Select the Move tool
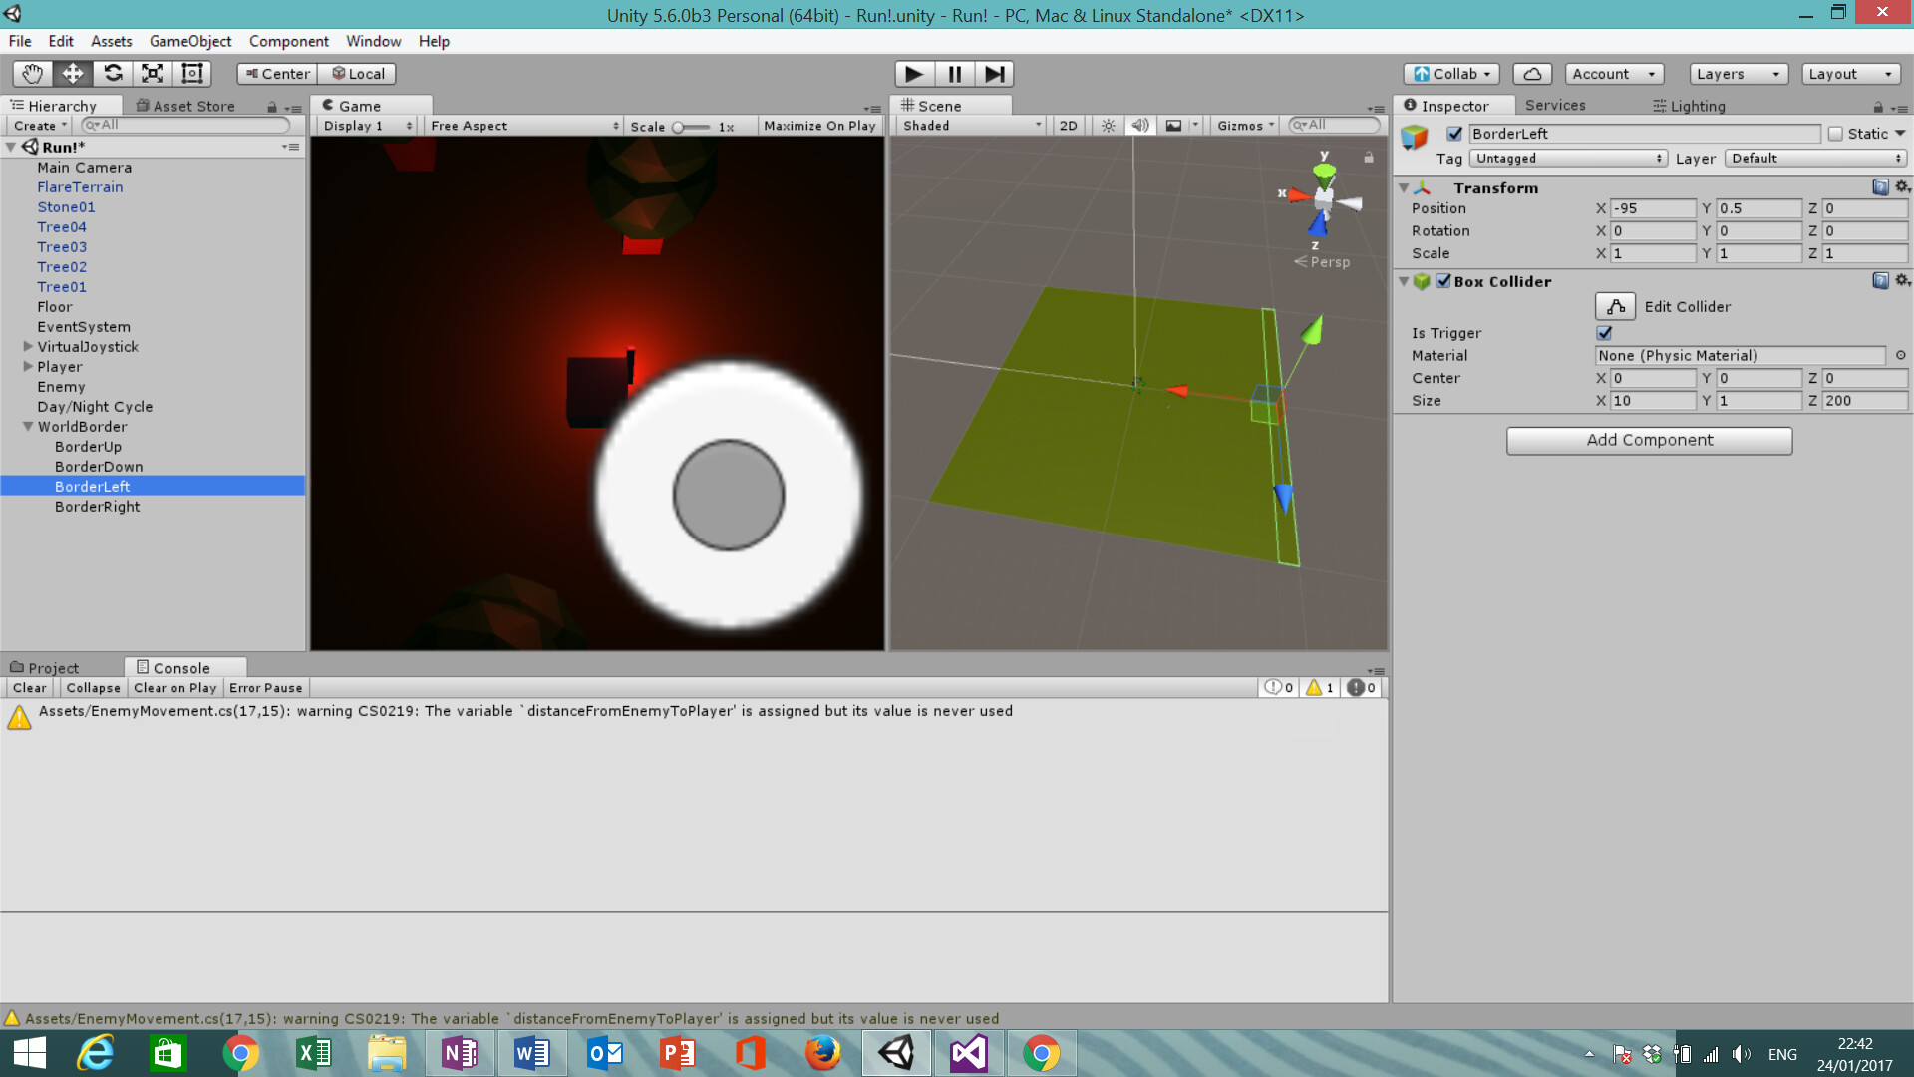This screenshot has height=1077, width=1914. coord(71,73)
